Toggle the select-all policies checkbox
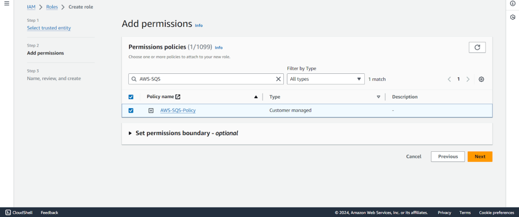The height and width of the screenshot is (217, 519). (131, 97)
